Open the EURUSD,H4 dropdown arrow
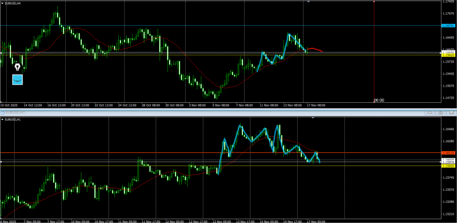Screen dimensions: 457x223 [x=2, y=3]
